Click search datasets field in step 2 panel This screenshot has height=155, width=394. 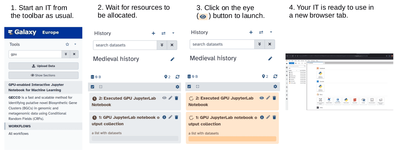(x=125, y=45)
